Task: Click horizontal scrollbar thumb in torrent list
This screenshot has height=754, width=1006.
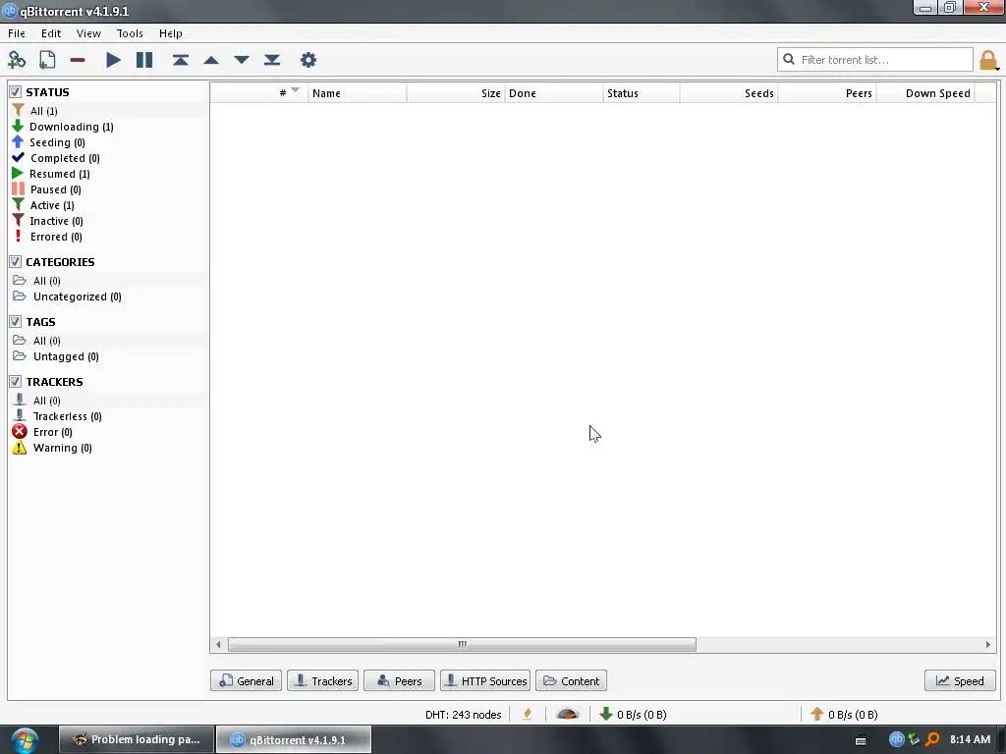Action: [462, 644]
